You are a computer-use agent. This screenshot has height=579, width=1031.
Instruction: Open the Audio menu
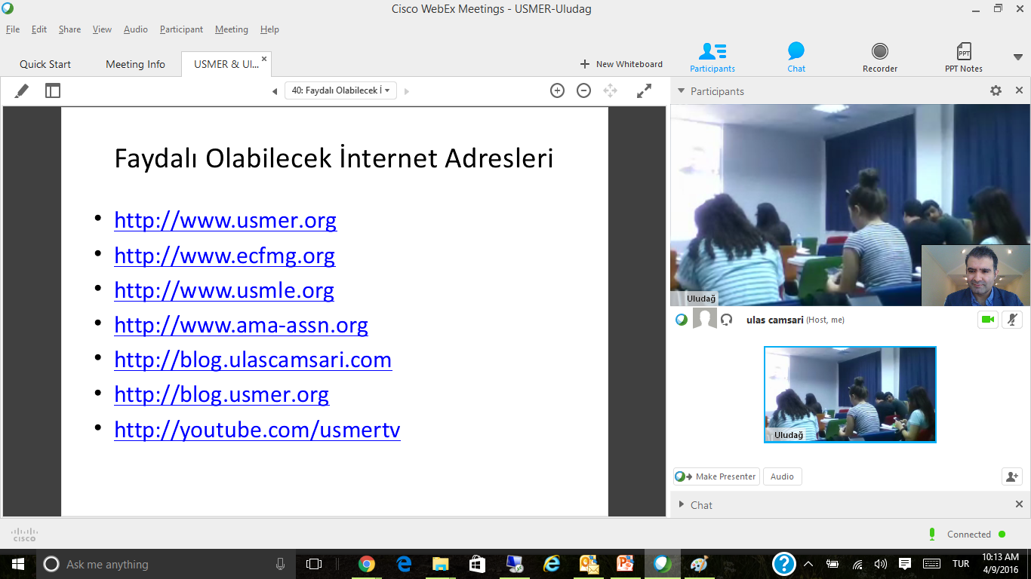pyautogui.click(x=136, y=29)
